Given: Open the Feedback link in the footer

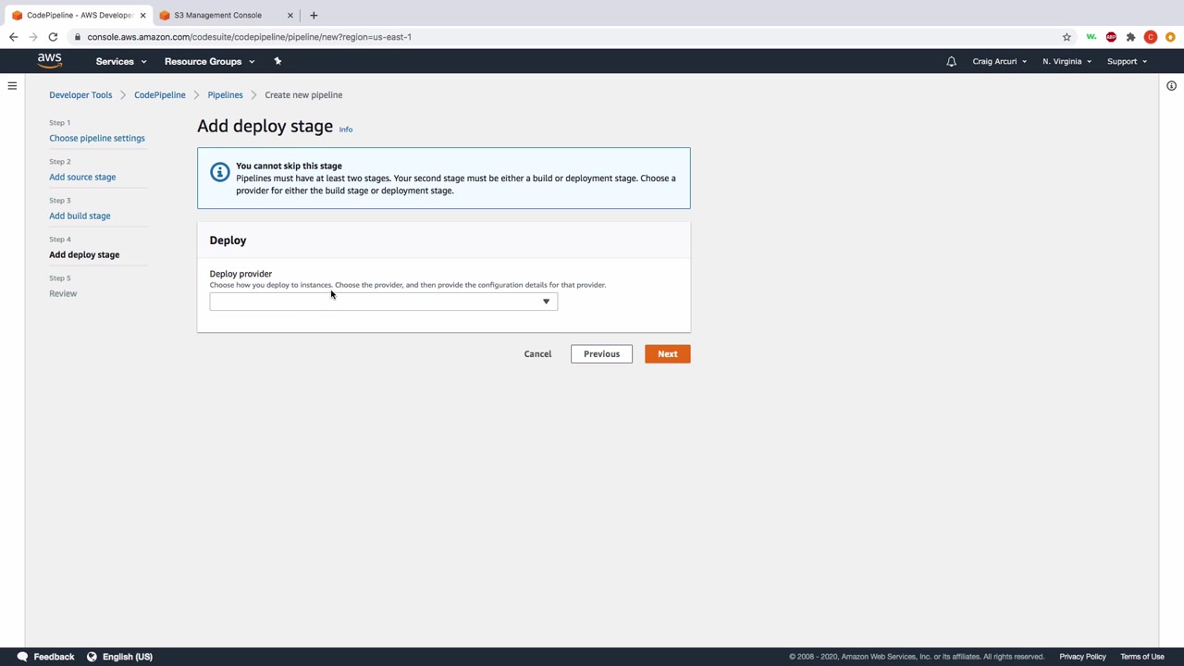Looking at the screenshot, I should pos(54,657).
